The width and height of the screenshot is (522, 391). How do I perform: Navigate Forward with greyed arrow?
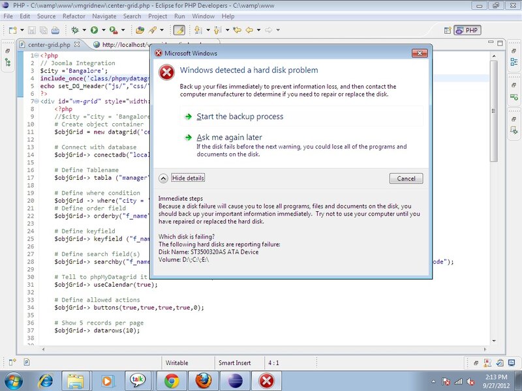click(x=268, y=30)
